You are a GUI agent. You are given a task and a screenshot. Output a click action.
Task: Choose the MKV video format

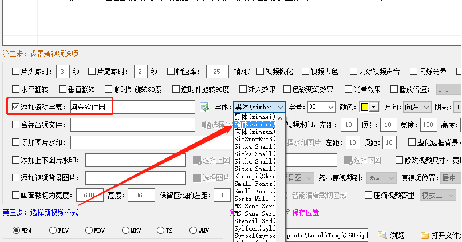(125, 230)
